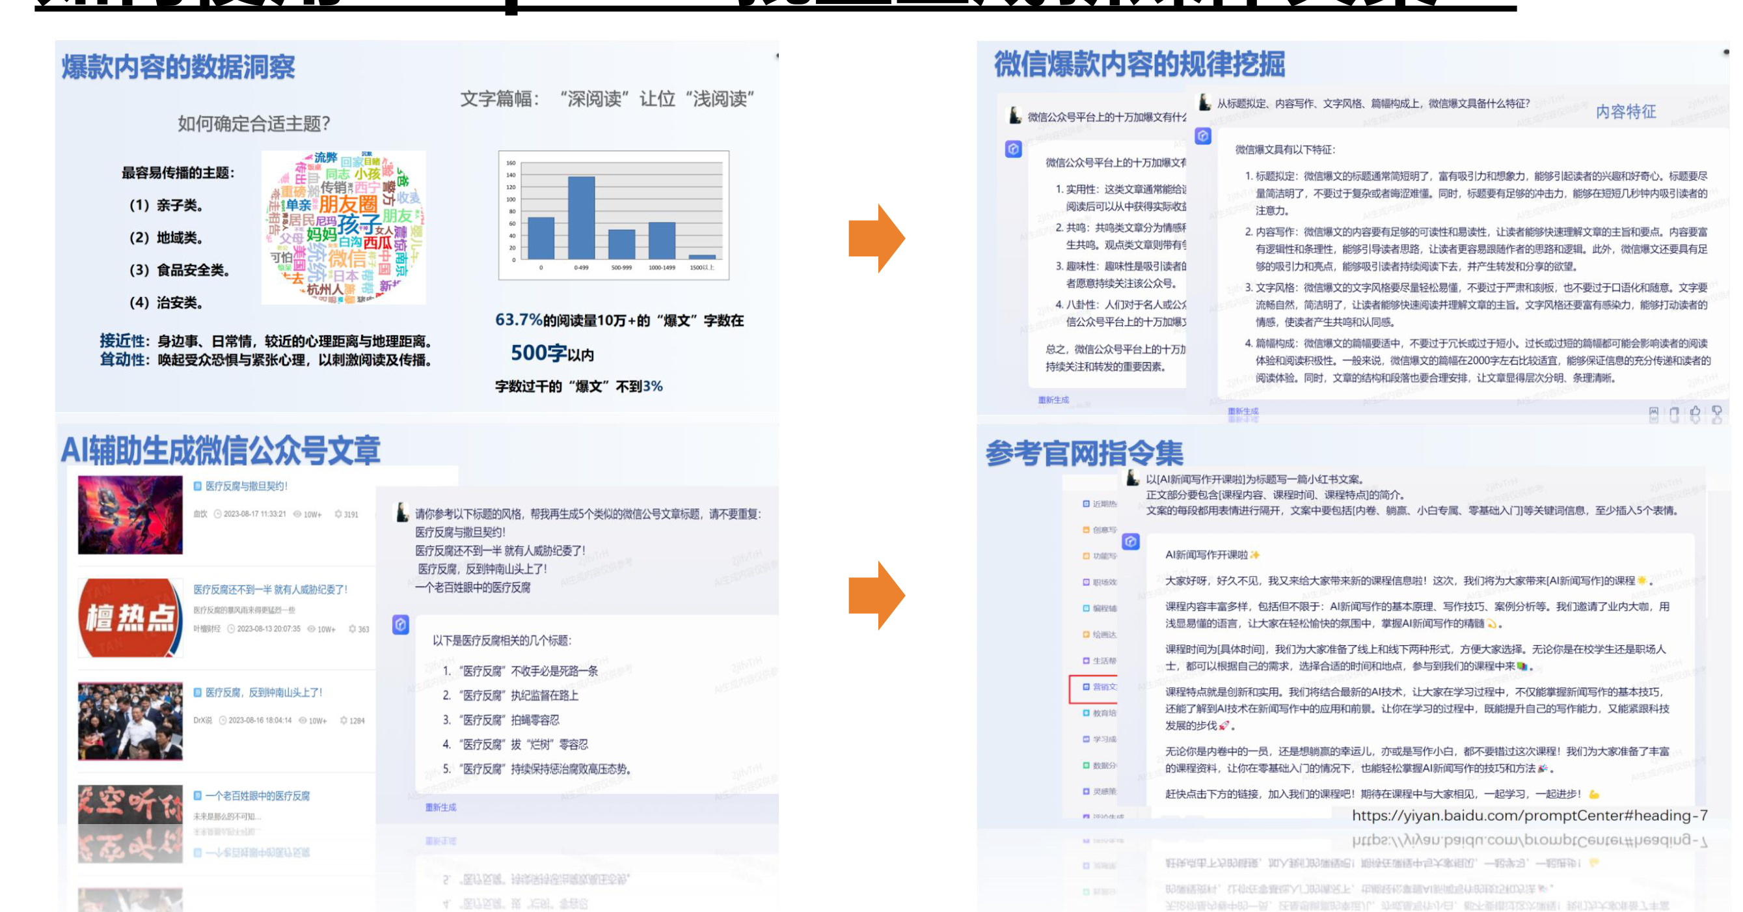Click the 檀热点 red article thumbnail
This screenshot has width=1743, height=912.
[x=130, y=618]
